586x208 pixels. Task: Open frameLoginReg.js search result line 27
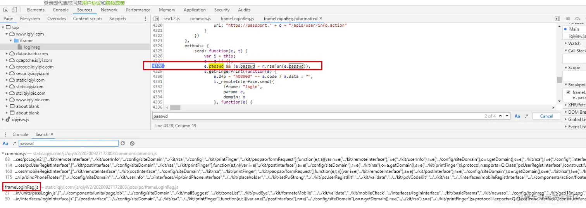(293, 193)
